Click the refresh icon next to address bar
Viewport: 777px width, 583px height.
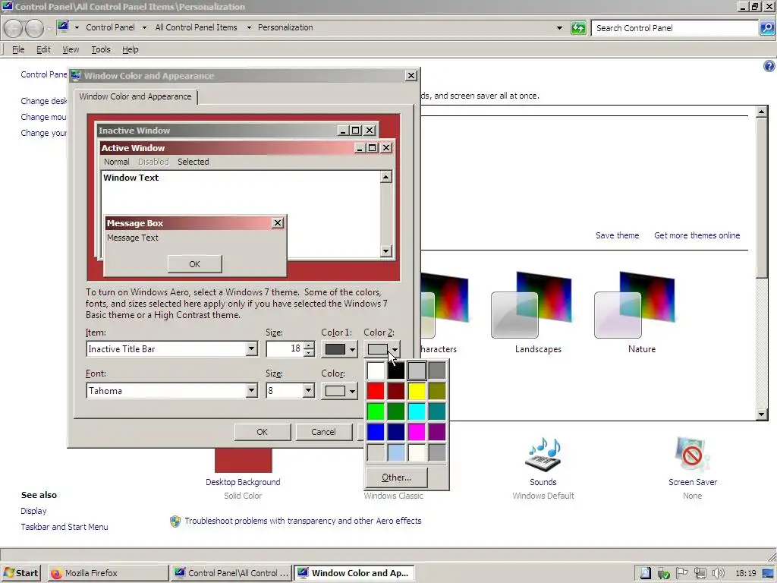pos(578,28)
